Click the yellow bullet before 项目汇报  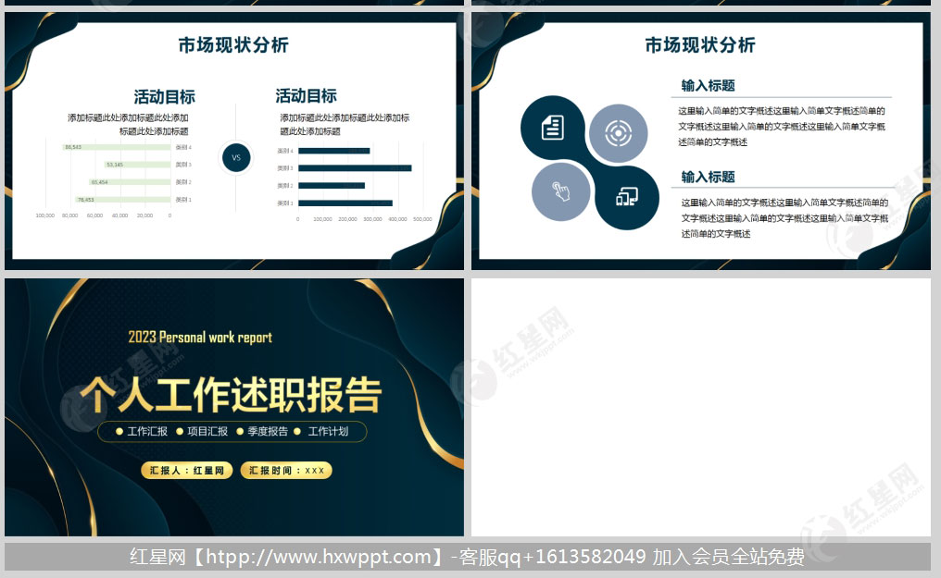(x=180, y=431)
